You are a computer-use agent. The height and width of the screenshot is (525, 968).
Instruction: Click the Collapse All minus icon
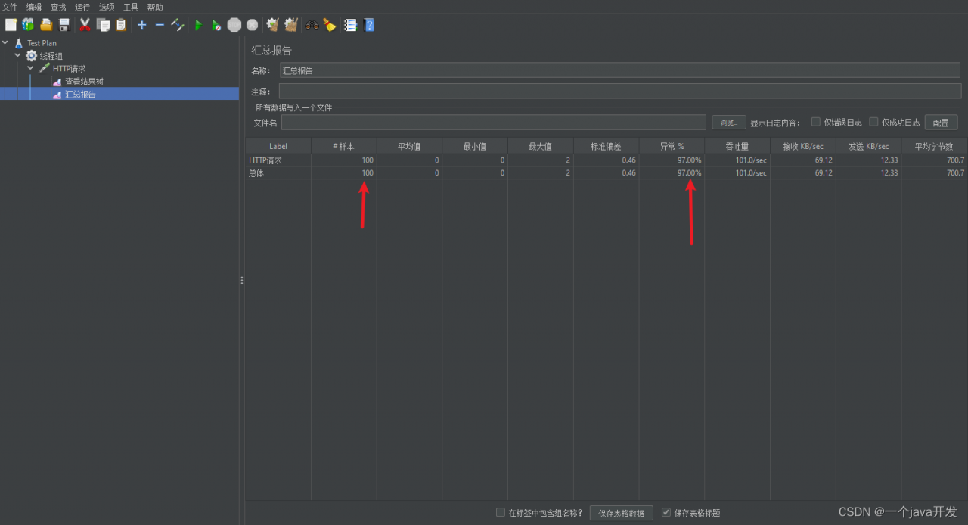click(x=160, y=25)
